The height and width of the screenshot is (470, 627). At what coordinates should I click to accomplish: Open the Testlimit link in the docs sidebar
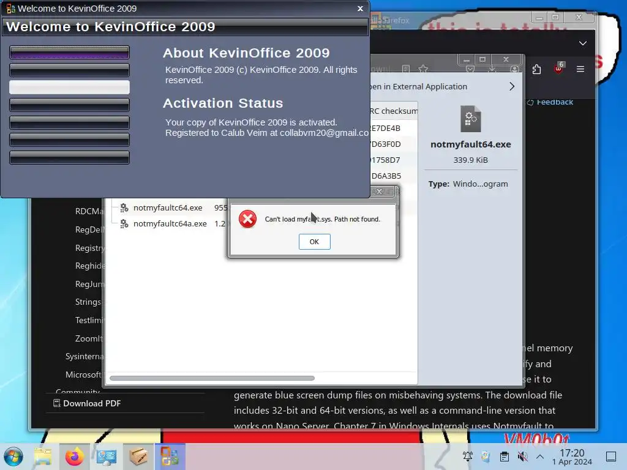tap(89, 320)
